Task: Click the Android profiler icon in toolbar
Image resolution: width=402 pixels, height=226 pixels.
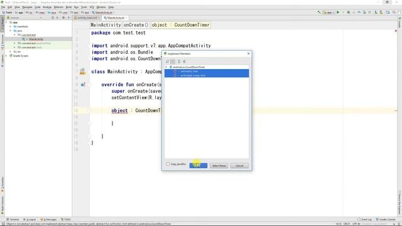Action: [359, 13]
